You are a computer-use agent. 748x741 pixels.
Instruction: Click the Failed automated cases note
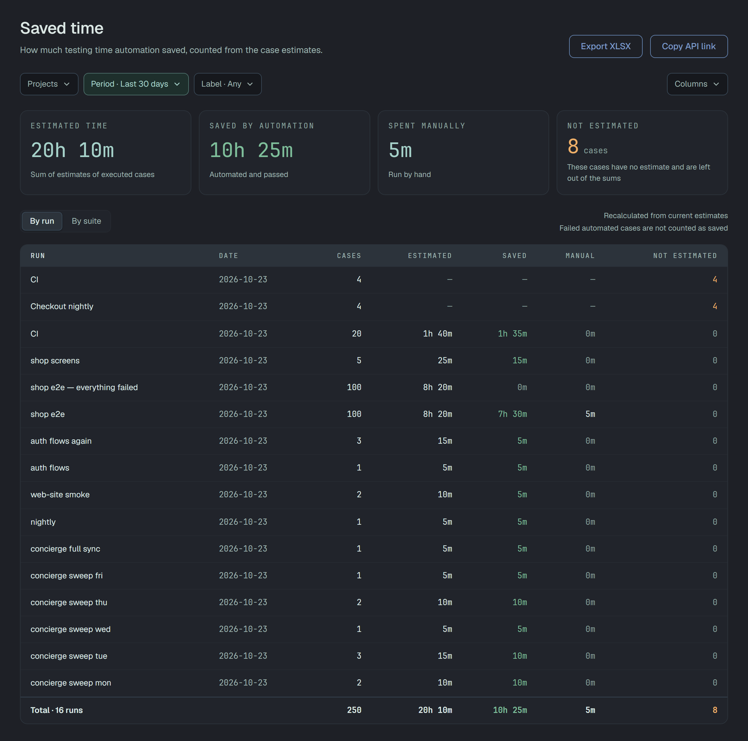coord(644,228)
